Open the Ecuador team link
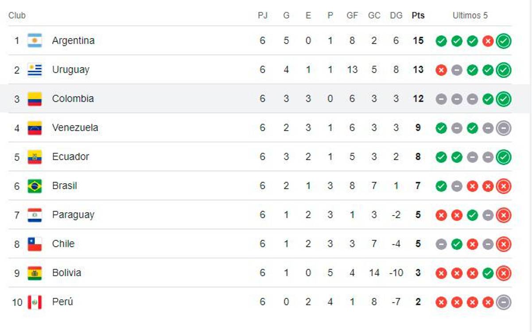 point(70,157)
